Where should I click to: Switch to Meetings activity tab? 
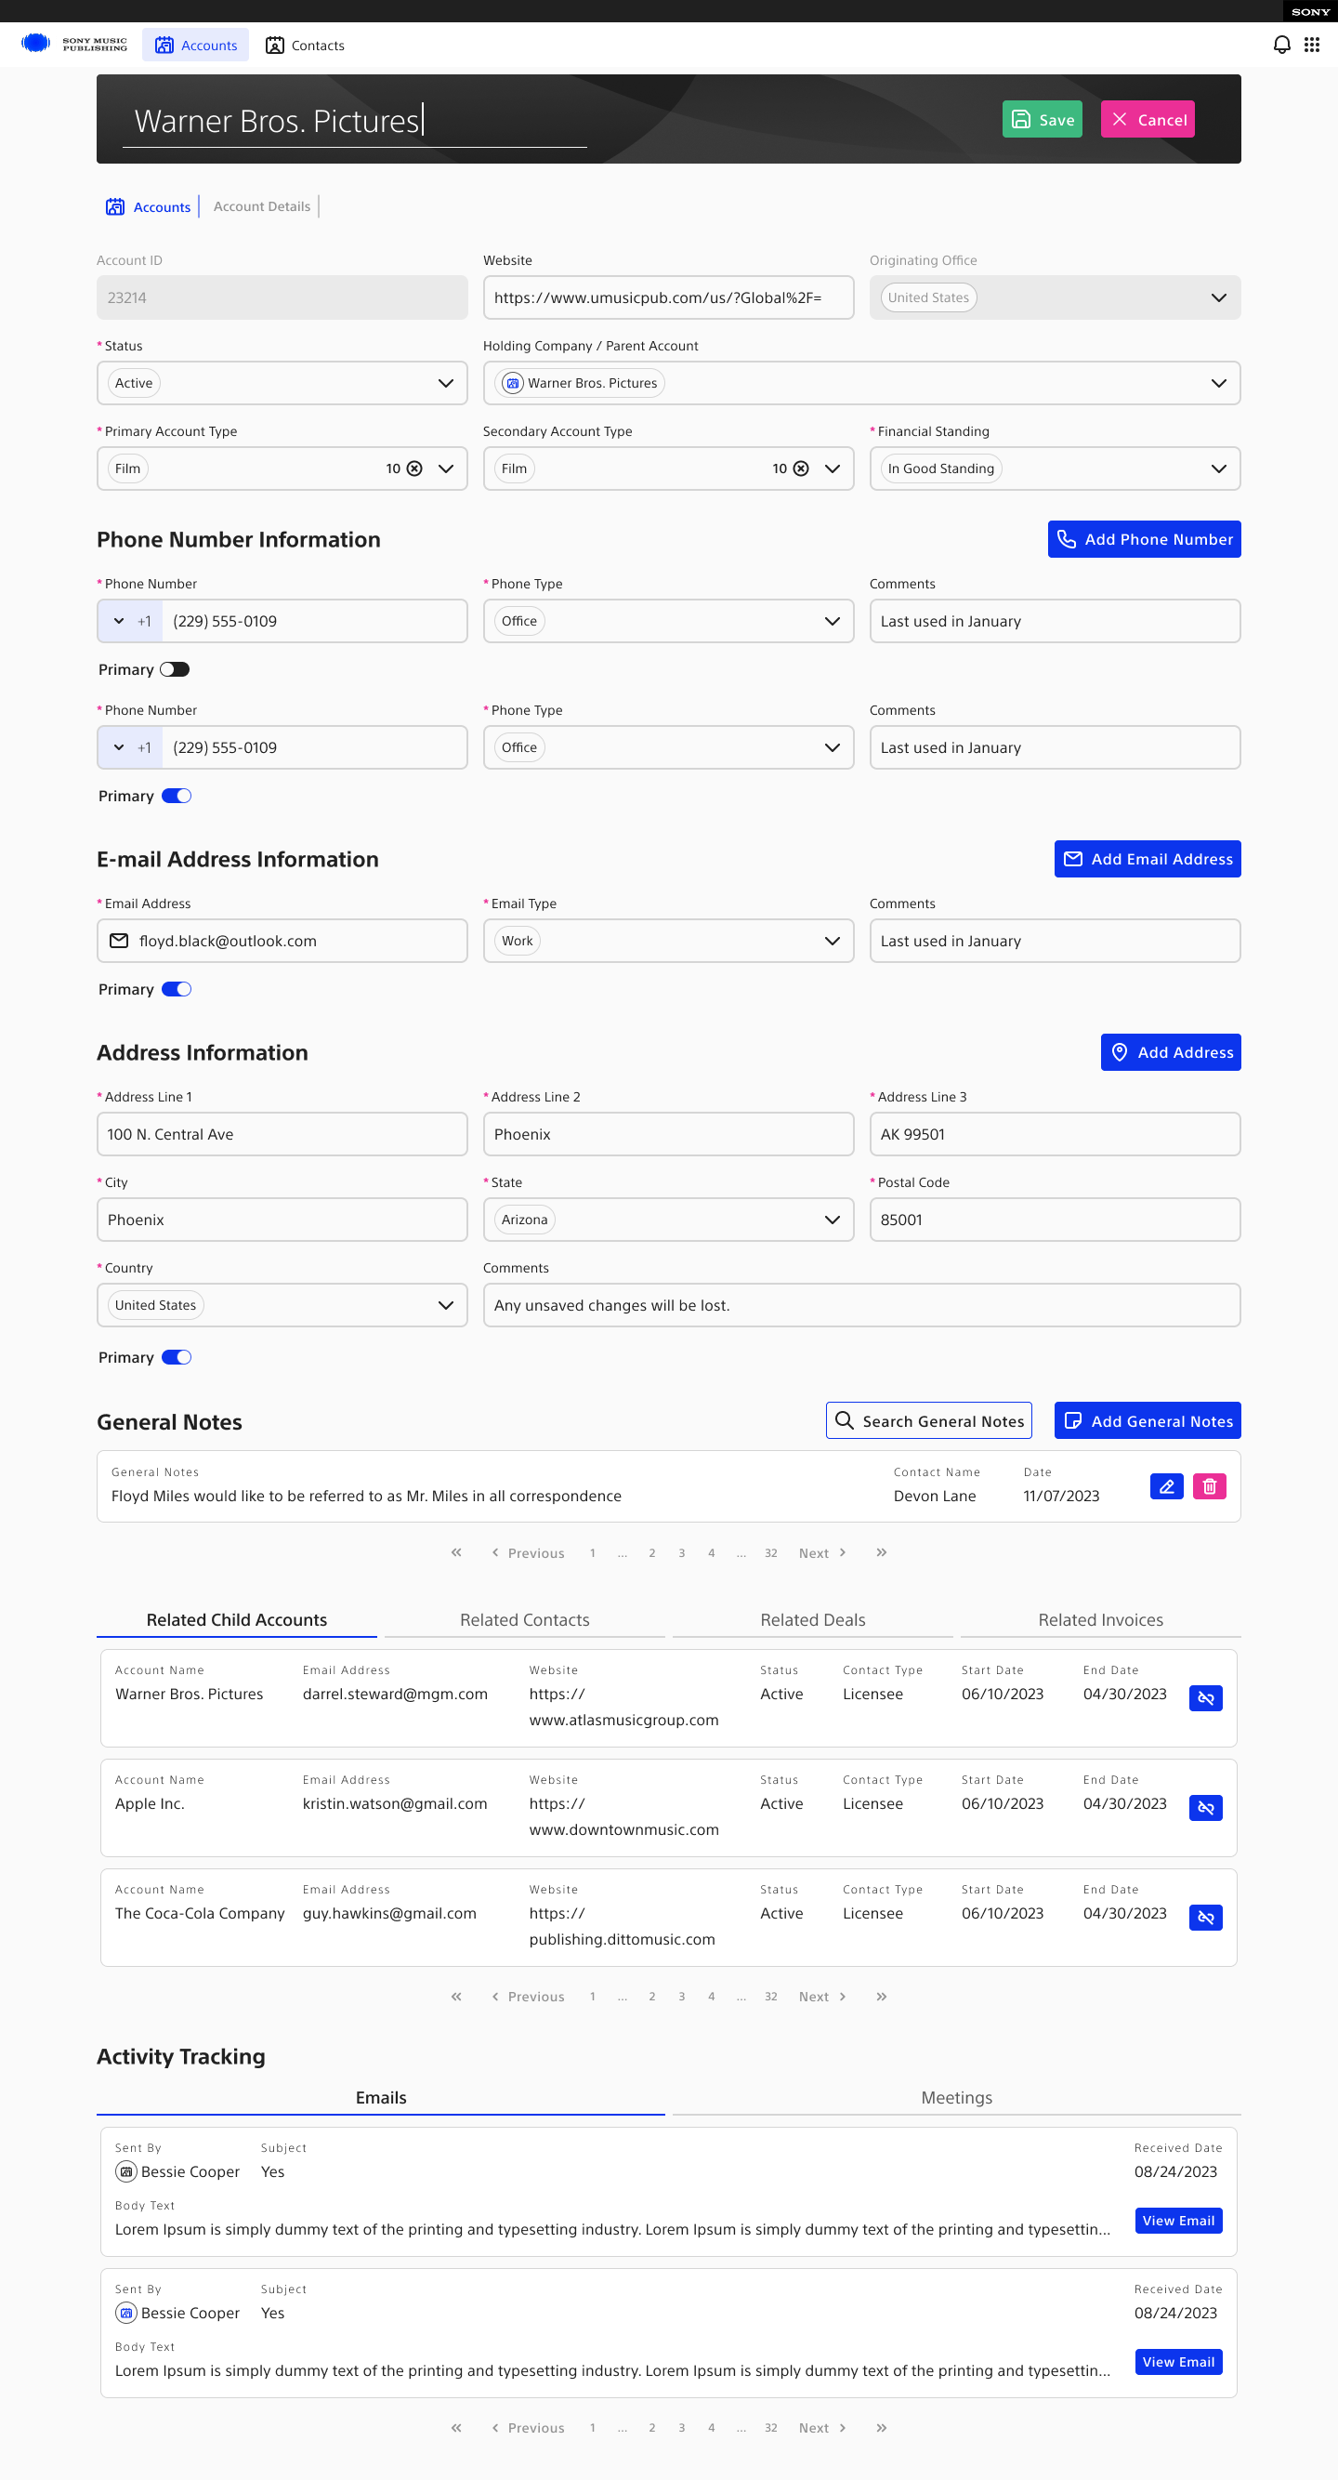(x=956, y=2097)
